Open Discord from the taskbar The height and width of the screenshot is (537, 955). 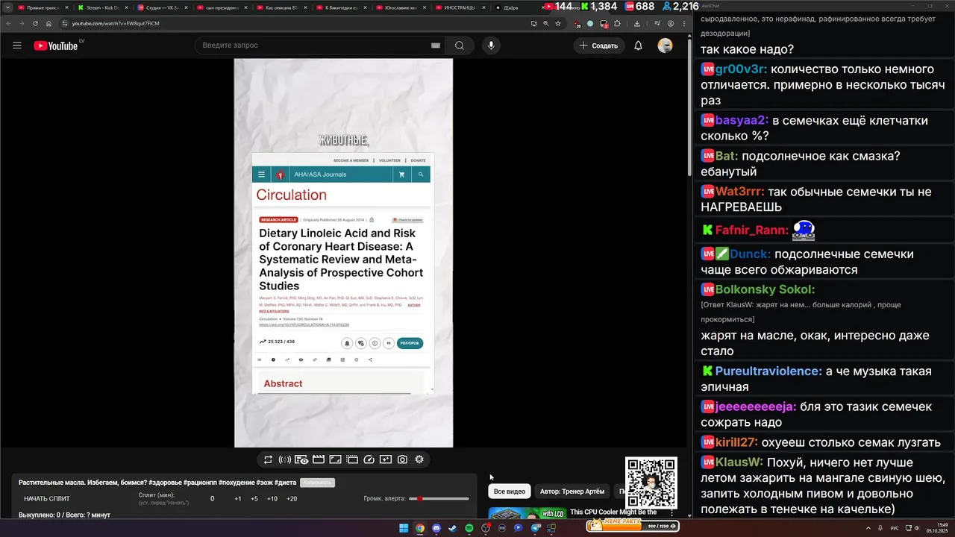436,528
